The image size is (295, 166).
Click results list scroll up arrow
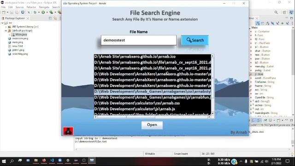[x=212, y=56]
